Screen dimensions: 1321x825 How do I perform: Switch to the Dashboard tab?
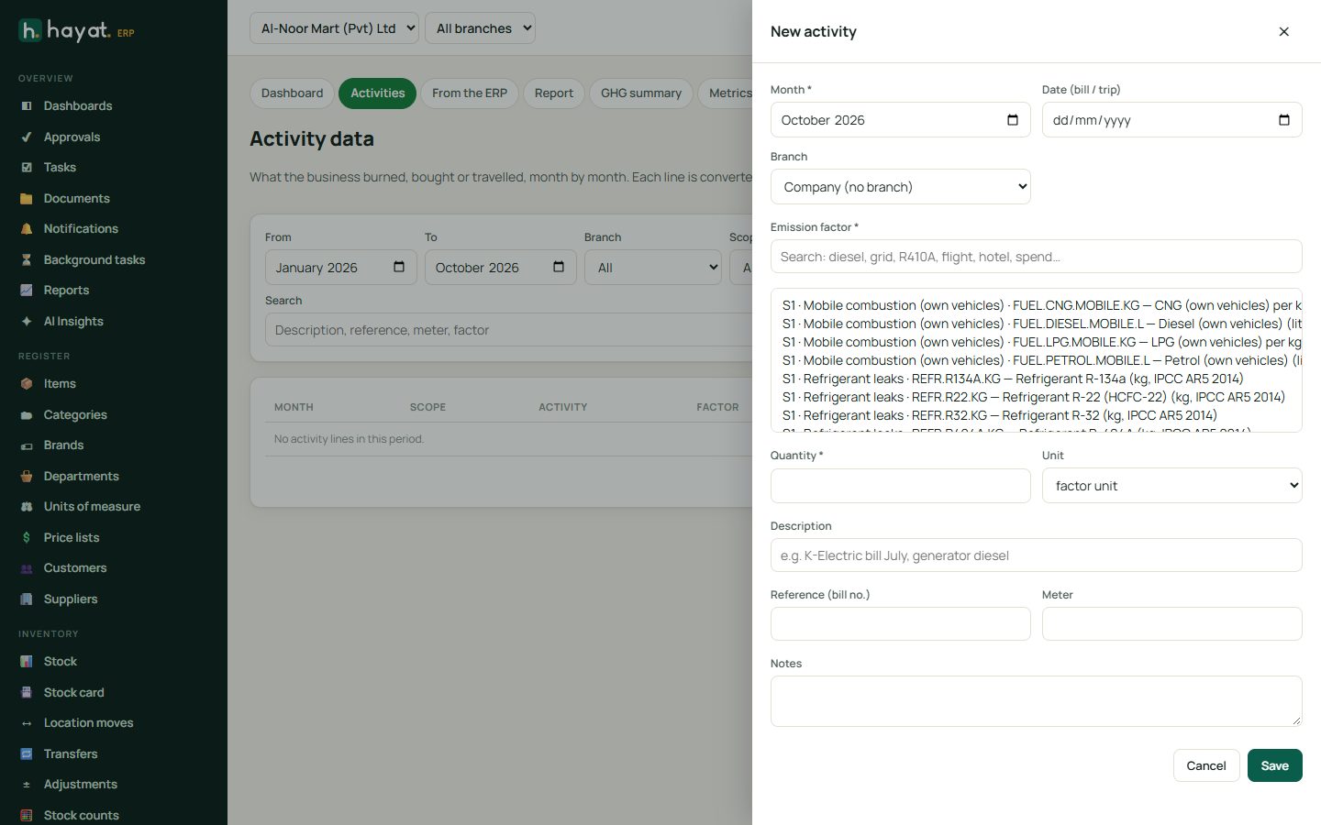292,93
